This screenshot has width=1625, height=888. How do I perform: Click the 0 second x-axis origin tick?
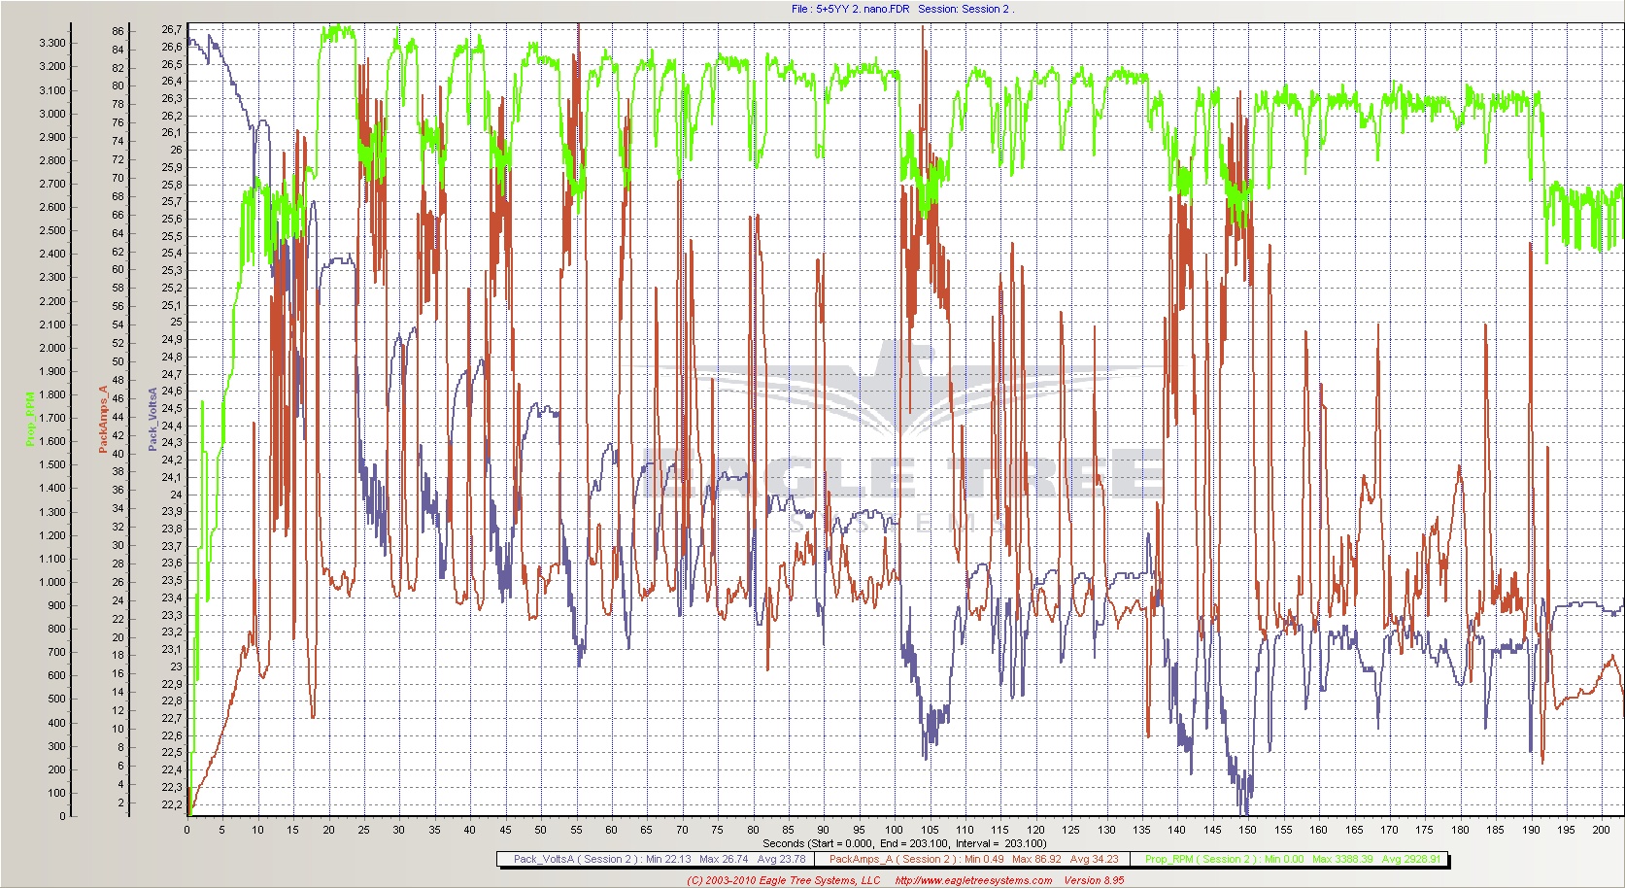pos(187,830)
